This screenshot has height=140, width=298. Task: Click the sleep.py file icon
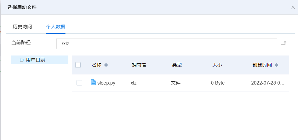(93, 83)
